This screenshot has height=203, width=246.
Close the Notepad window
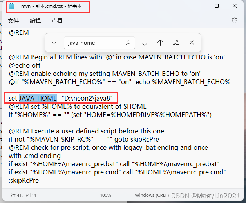click(x=235, y=6)
